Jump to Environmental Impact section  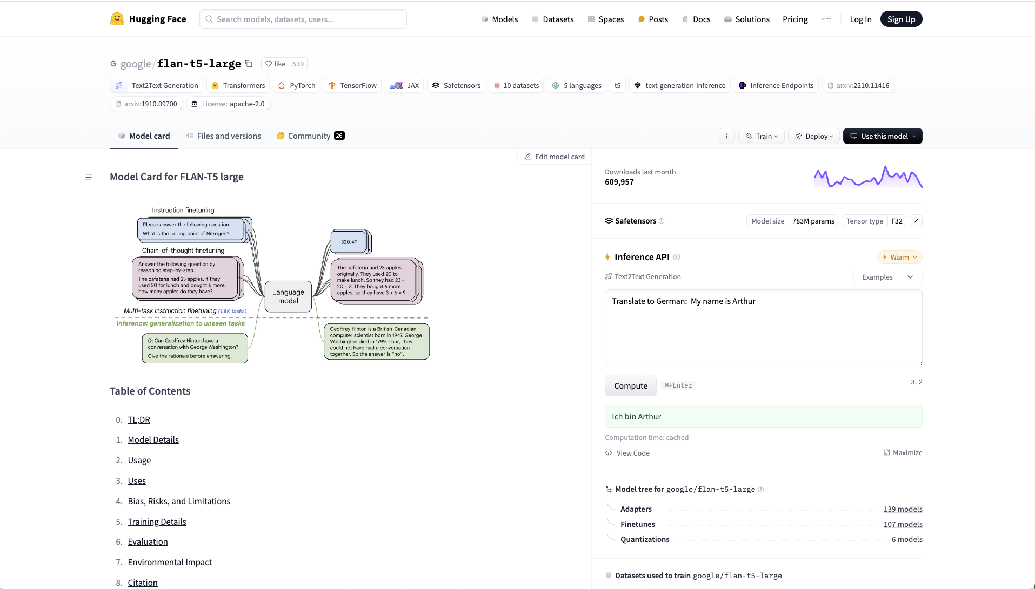[170, 562]
